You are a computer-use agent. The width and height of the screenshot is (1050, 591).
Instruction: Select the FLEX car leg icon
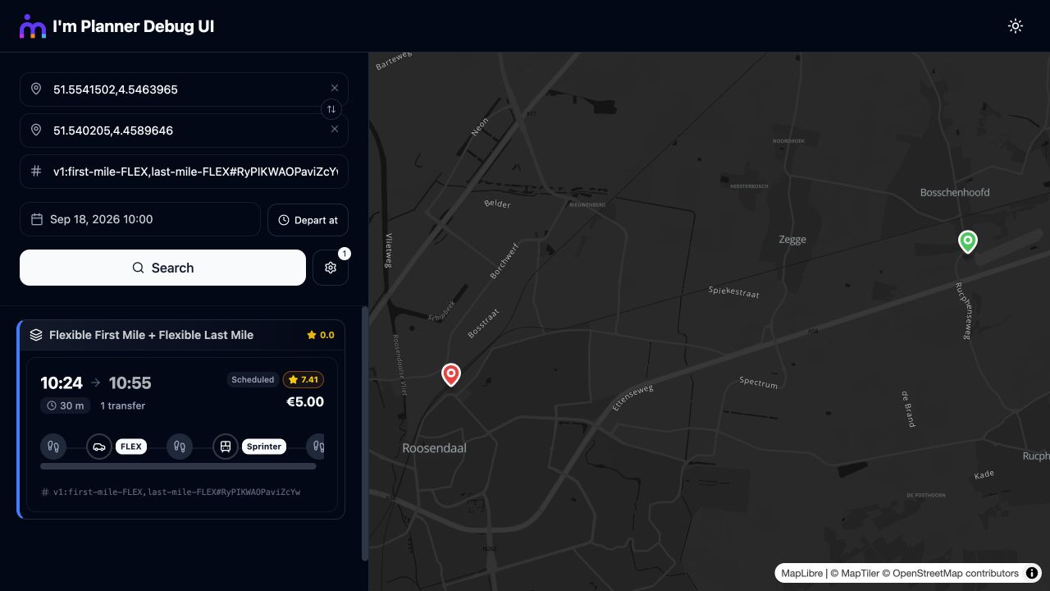(x=99, y=447)
